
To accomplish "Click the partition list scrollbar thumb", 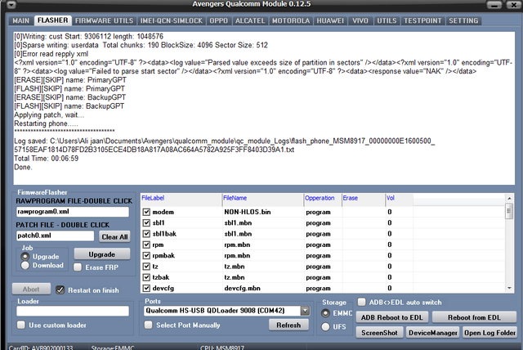I will 509,212.
